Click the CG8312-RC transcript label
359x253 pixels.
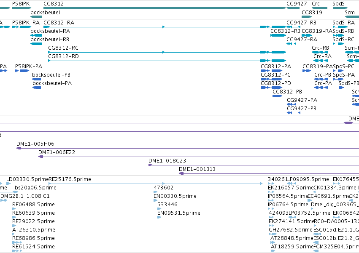tap(63, 48)
